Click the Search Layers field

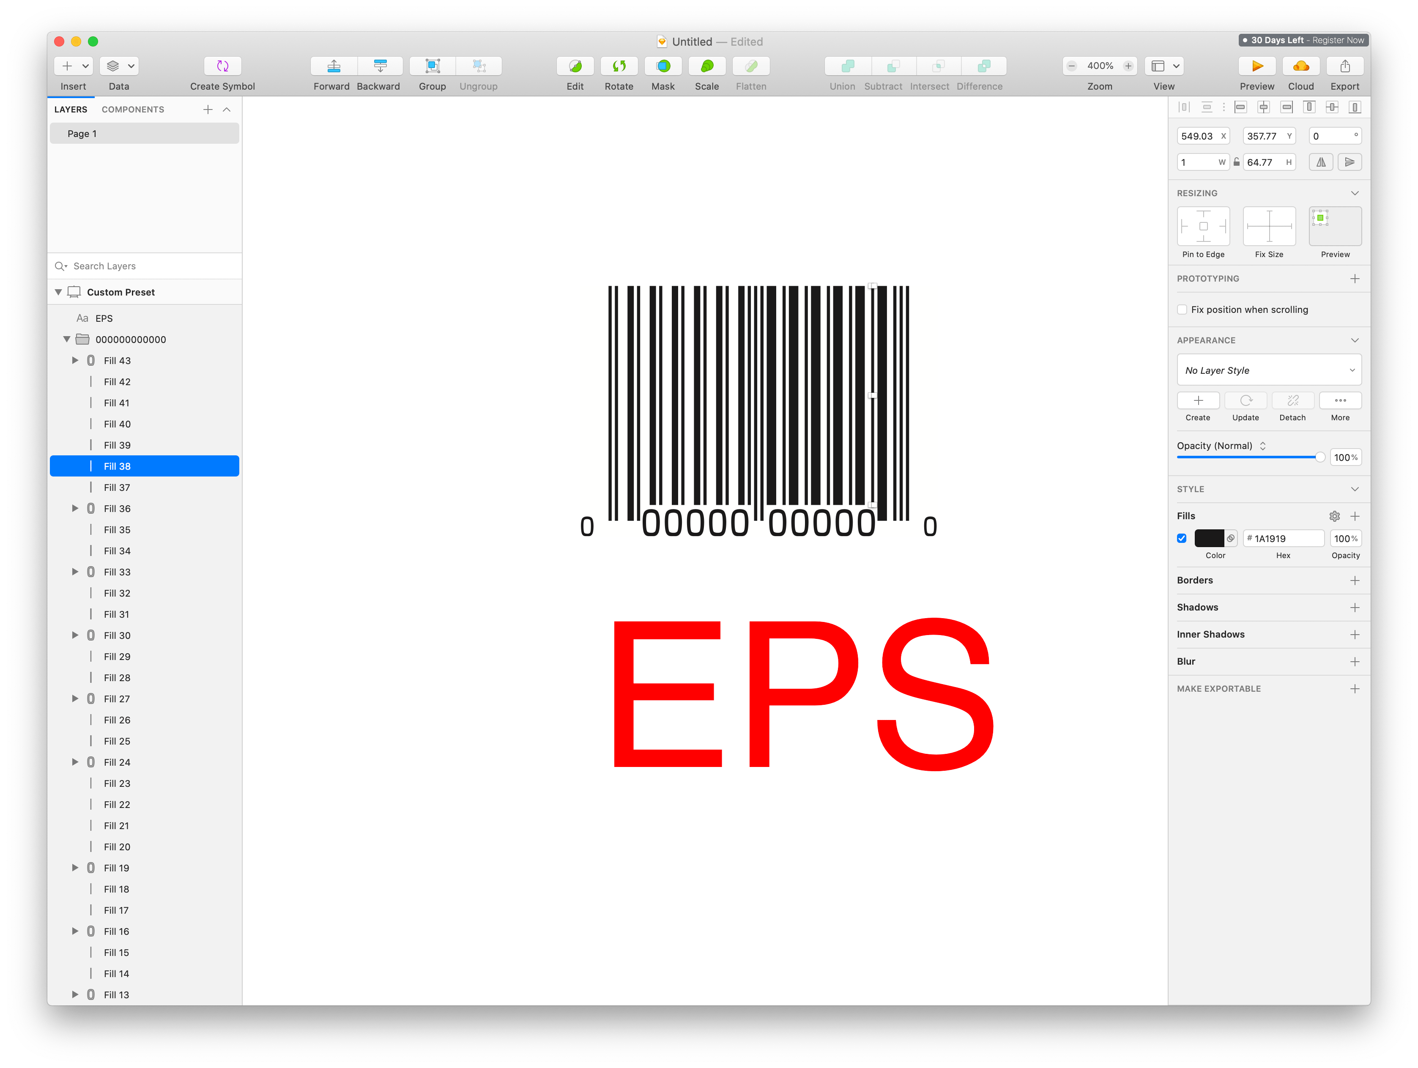point(145,266)
